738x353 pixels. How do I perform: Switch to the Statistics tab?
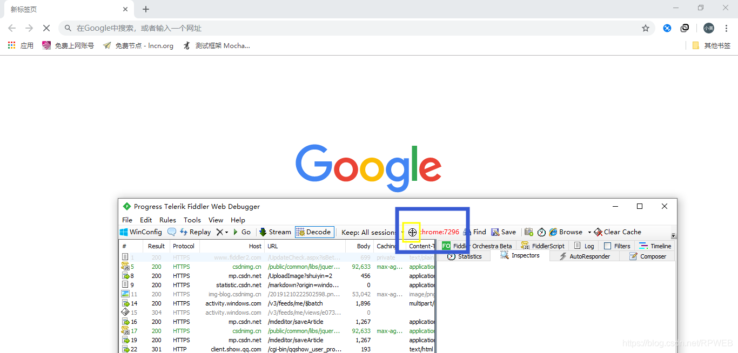(464, 256)
